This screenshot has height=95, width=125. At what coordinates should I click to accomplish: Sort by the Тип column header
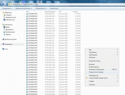click(x=60, y=12)
